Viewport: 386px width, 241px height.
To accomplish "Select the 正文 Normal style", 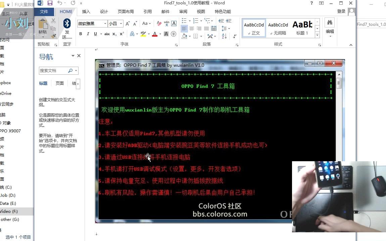I will pos(254,28).
